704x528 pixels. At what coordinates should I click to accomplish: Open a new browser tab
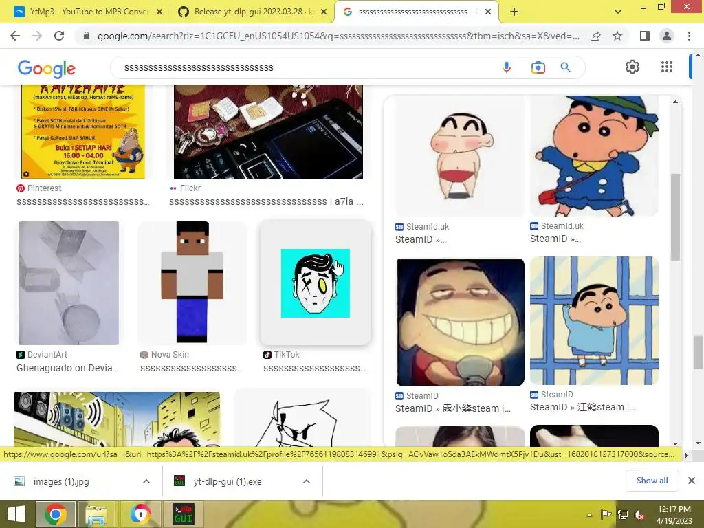pyautogui.click(x=514, y=12)
